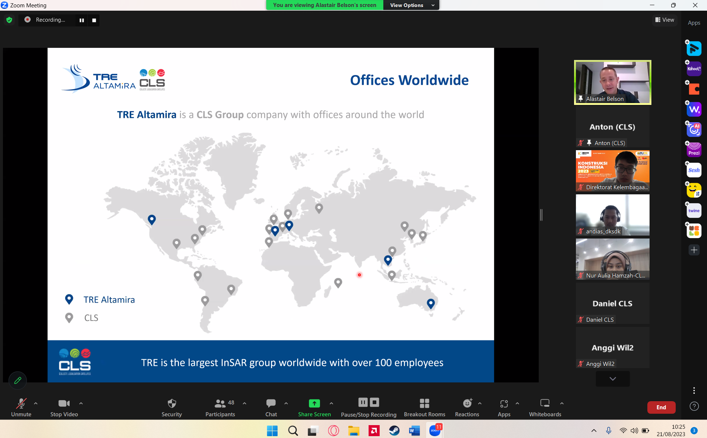Open the Kahoot! app
The image size is (707, 438).
(694, 69)
